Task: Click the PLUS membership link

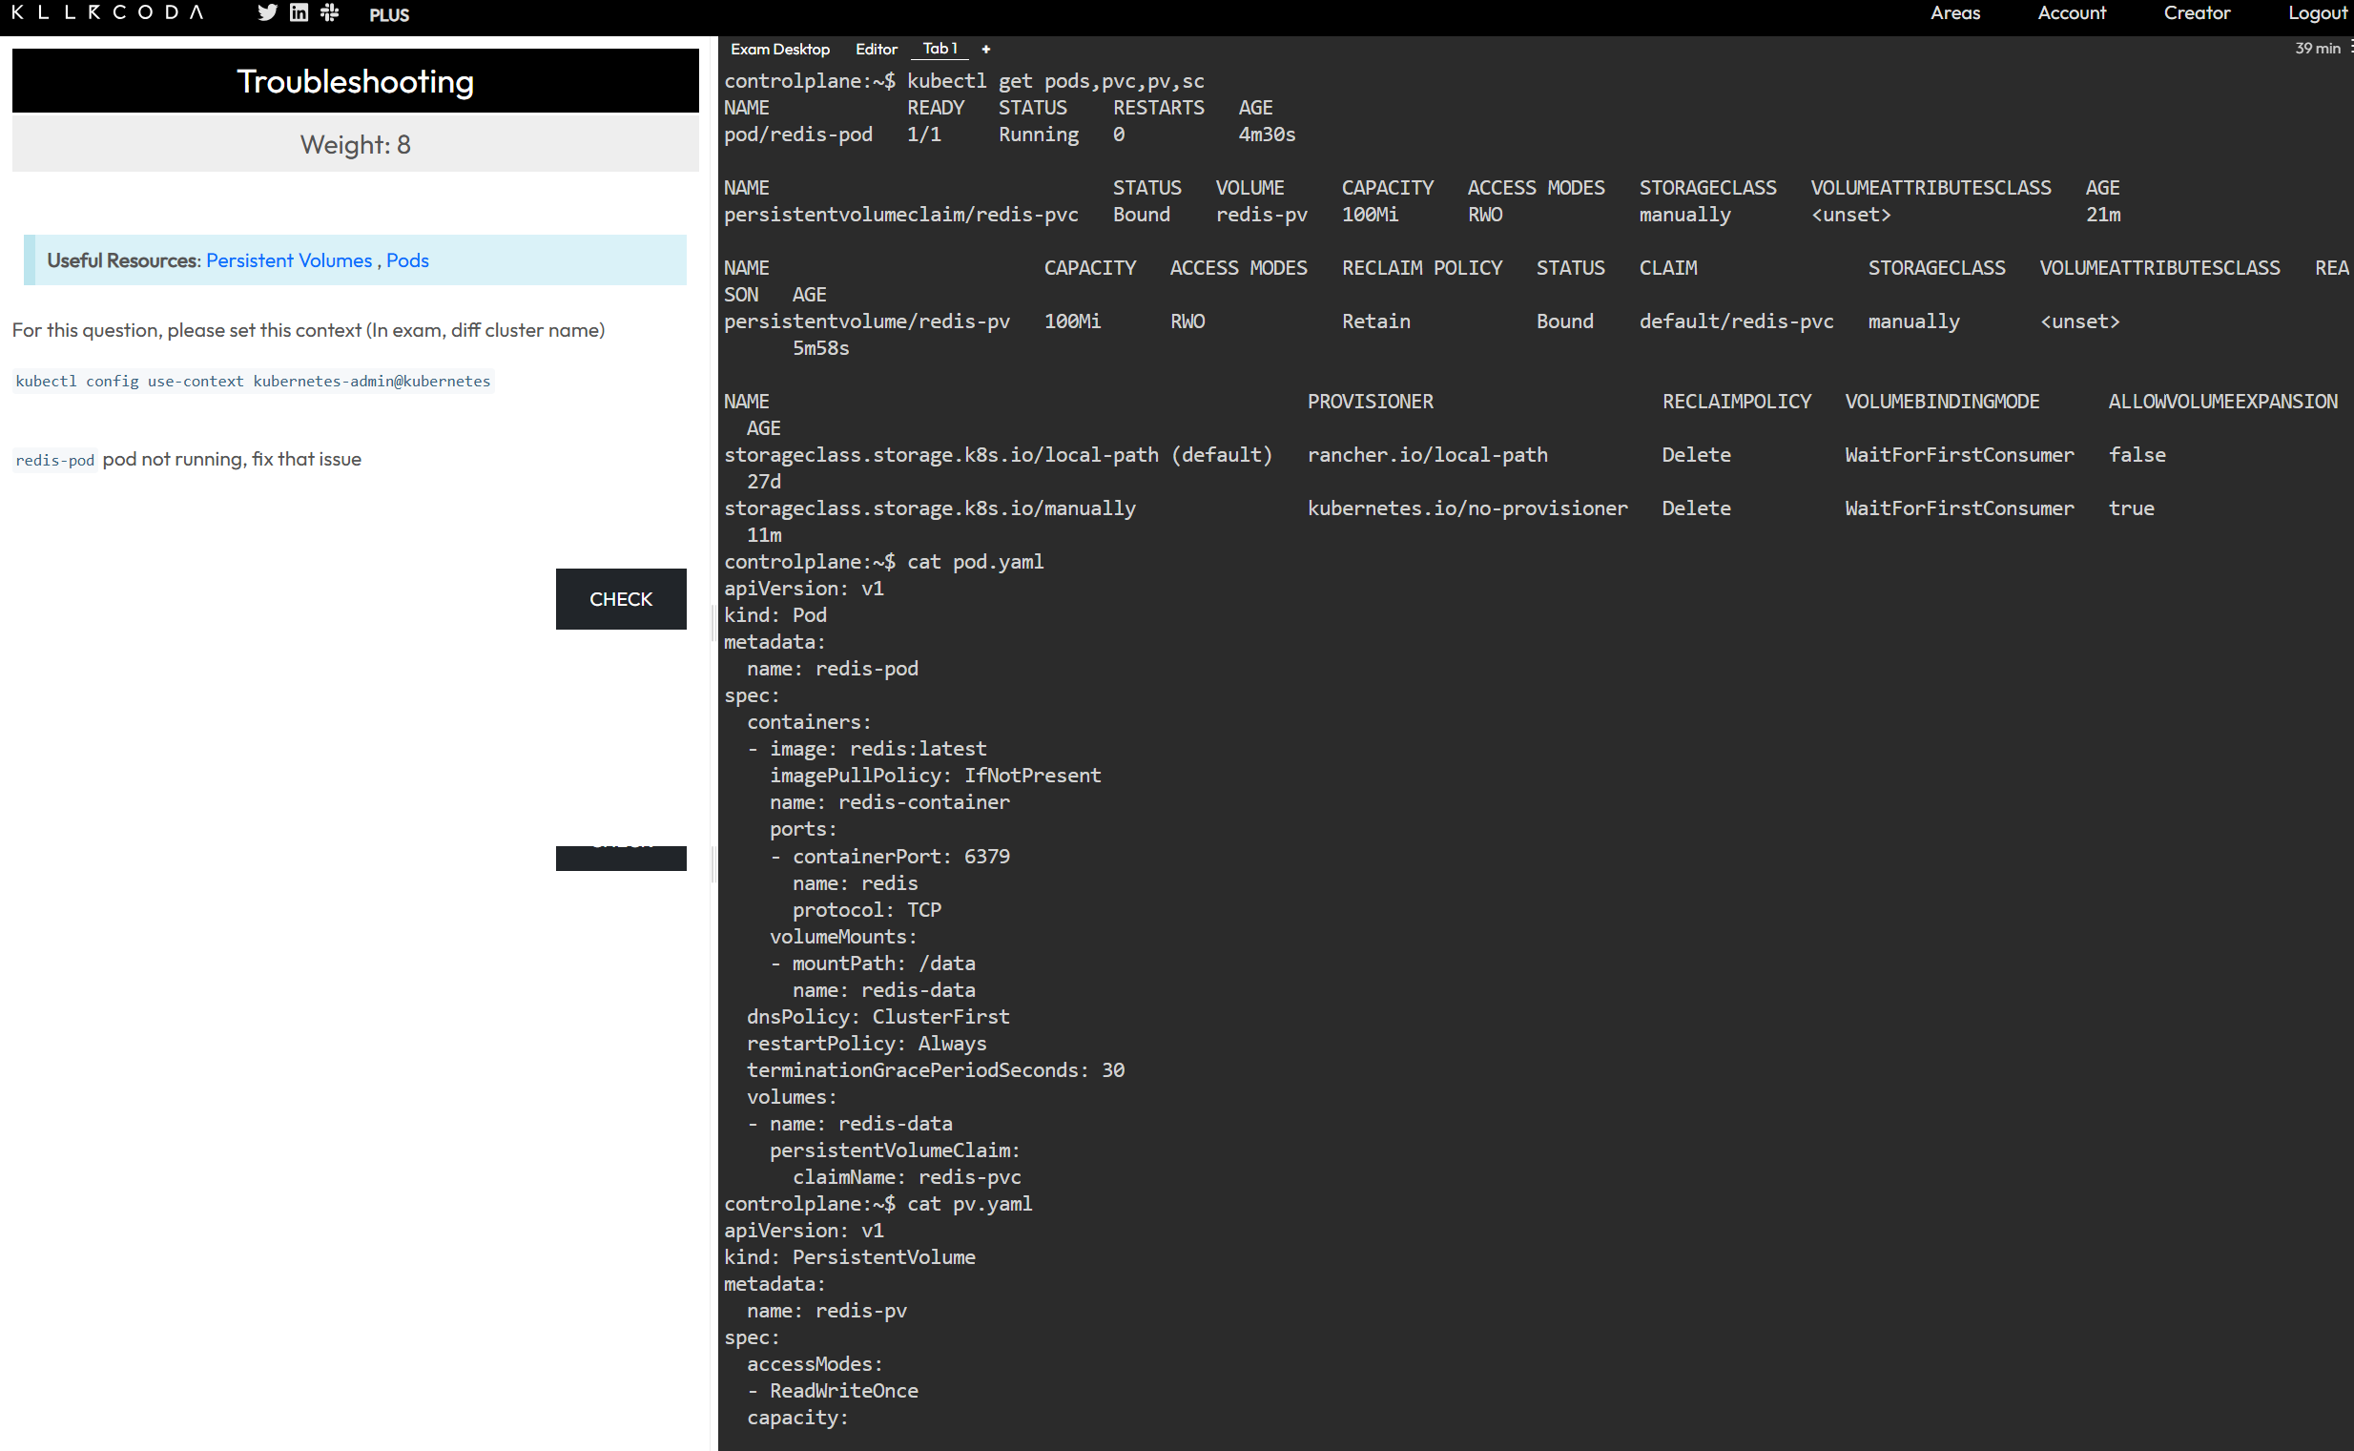Action: click(x=388, y=15)
